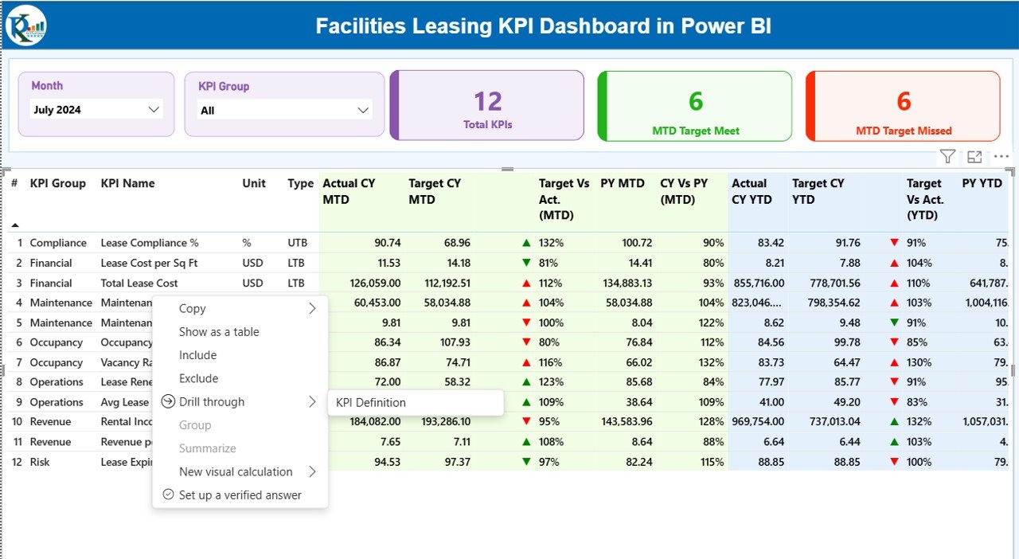The width and height of the screenshot is (1019, 559).
Task: Click the more options ellipsis on the visual
Action: (1000, 156)
